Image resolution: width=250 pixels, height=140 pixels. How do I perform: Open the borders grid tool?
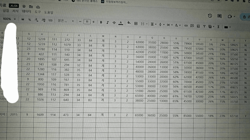pos(136,23)
